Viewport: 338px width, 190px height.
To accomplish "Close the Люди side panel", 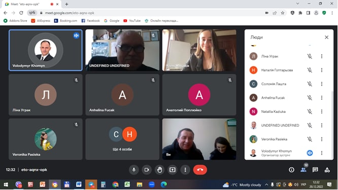I will coord(326,37).
